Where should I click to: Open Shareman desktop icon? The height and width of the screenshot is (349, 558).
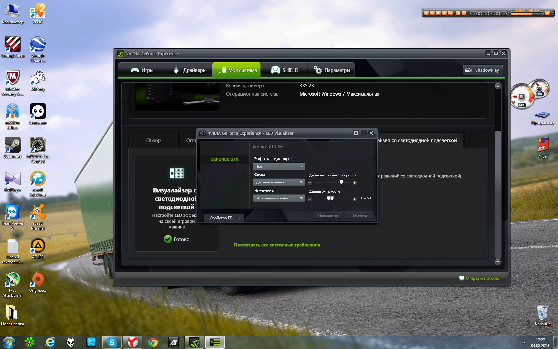pos(38,114)
